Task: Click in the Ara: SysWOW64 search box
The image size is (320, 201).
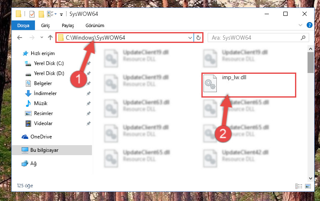Action: tap(254, 38)
